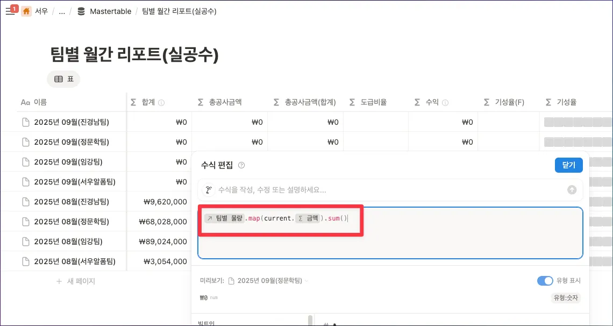This screenshot has width=613, height=326.
Task: Click the 기성율 progress bar of 2025년 09월(진경남팀)
Action: [578, 122]
